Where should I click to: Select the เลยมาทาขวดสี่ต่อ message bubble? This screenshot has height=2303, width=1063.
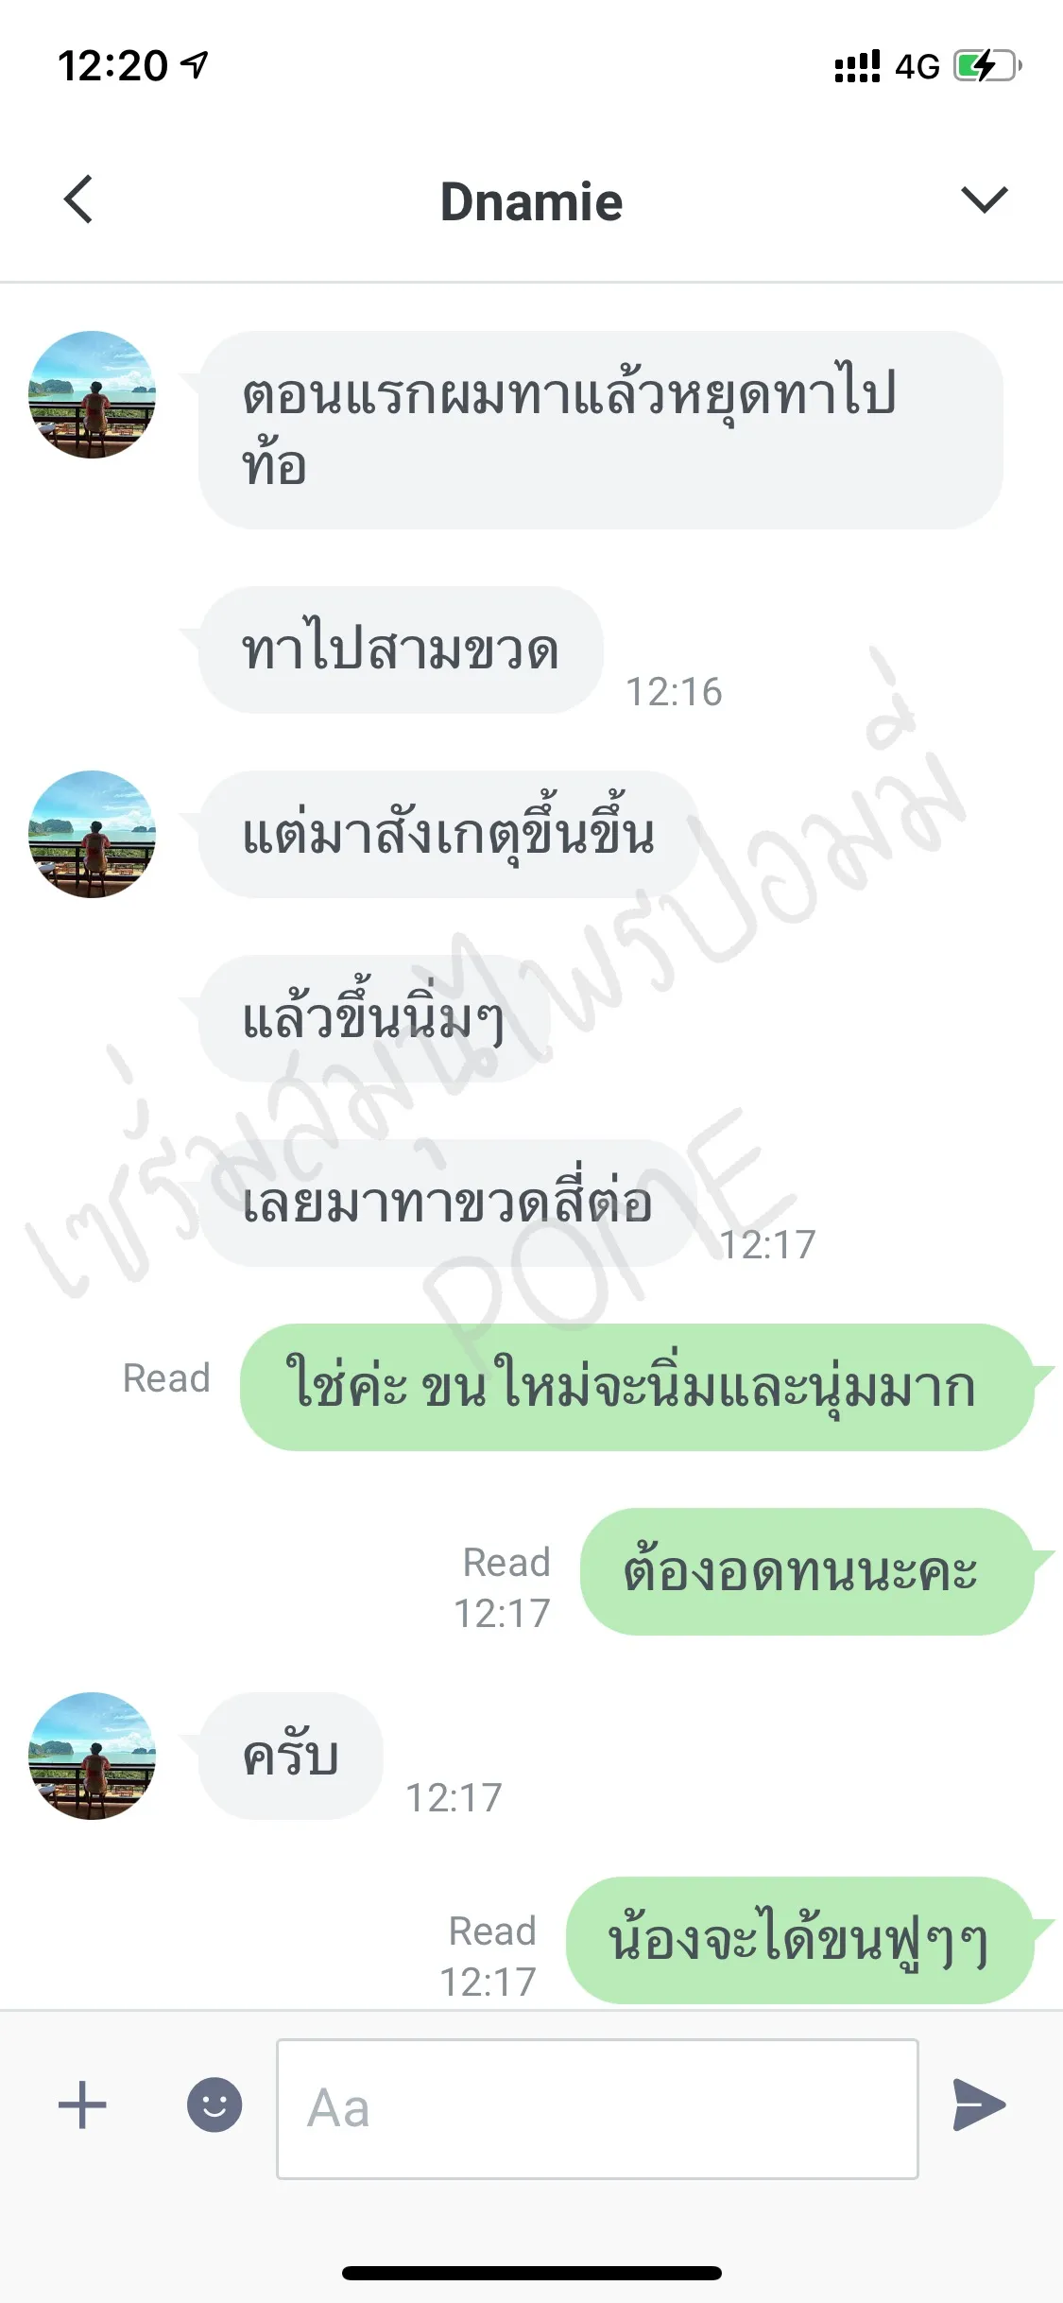448,1203
